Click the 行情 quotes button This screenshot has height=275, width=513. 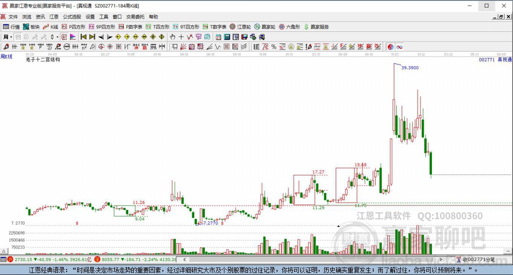12,26
